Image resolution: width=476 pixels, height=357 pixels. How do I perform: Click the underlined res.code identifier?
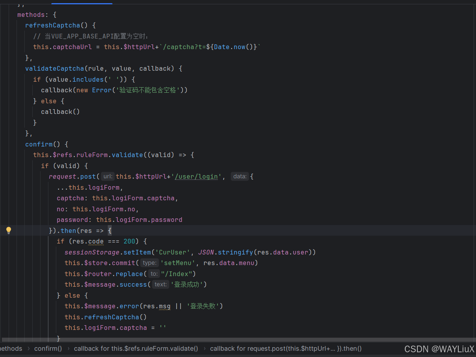tap(96, 241)
